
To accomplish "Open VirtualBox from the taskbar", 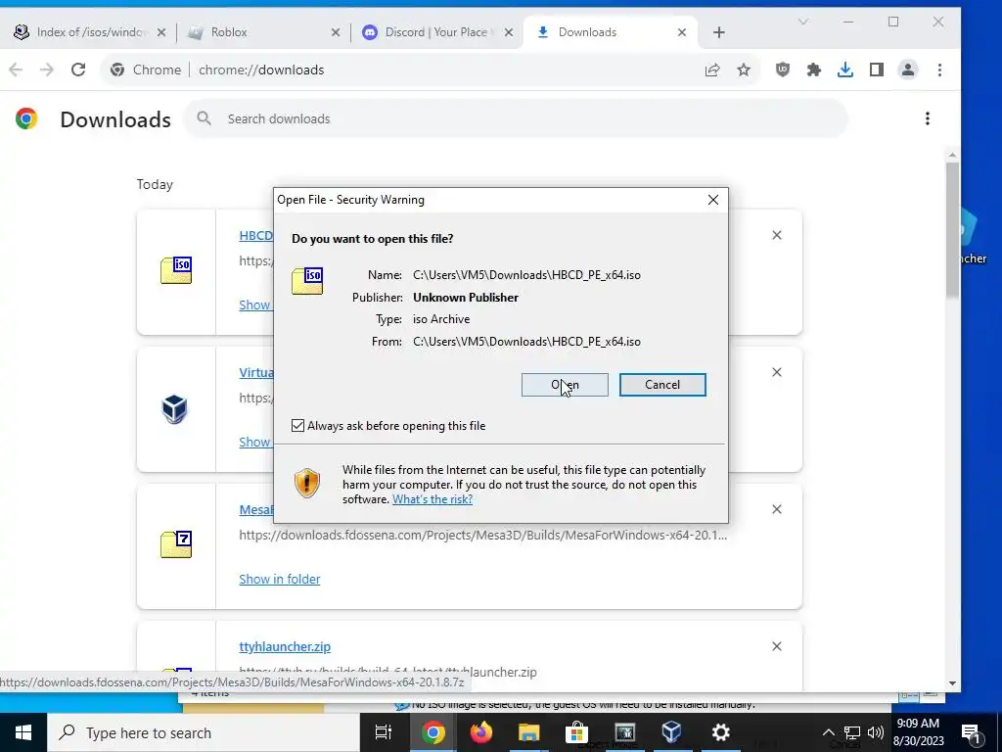I will [671, 732].
